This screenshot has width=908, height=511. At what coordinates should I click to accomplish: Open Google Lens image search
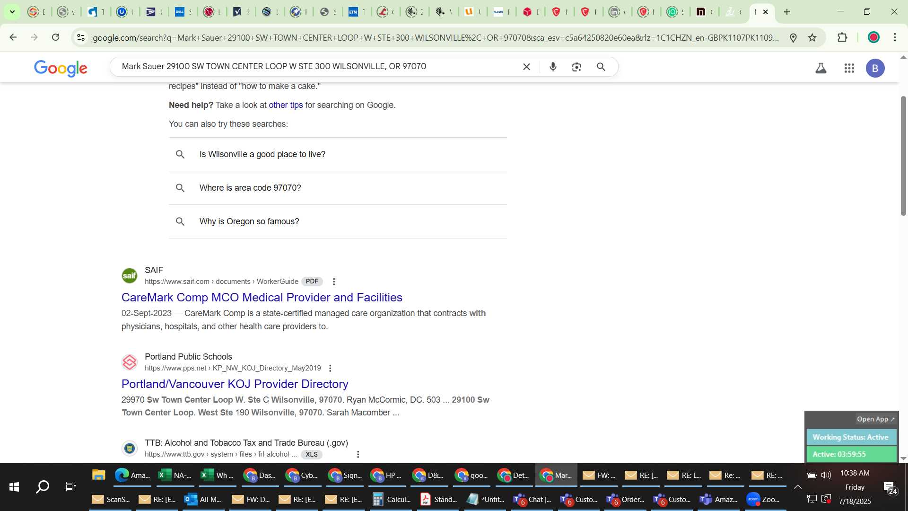pyautogui.click(x=576, y=67)
